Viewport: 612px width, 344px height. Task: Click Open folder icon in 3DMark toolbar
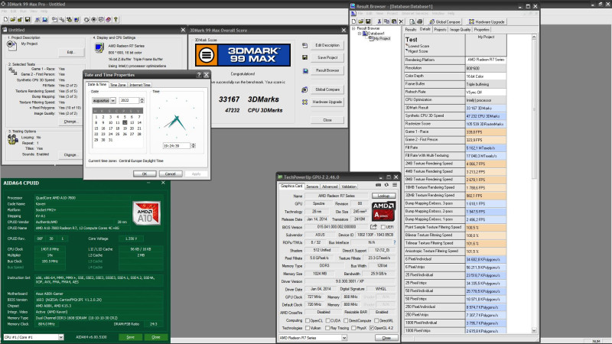click(x=12, y=19)
